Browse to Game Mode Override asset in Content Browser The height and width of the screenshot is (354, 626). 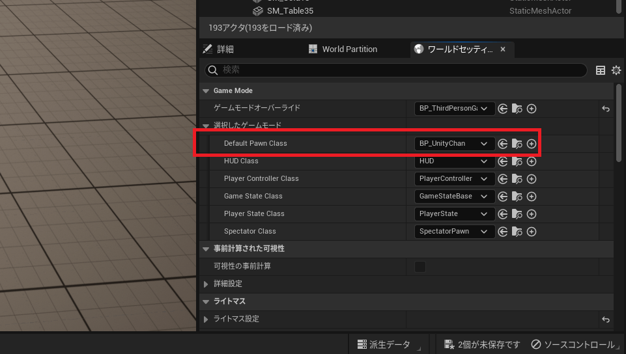517,109
